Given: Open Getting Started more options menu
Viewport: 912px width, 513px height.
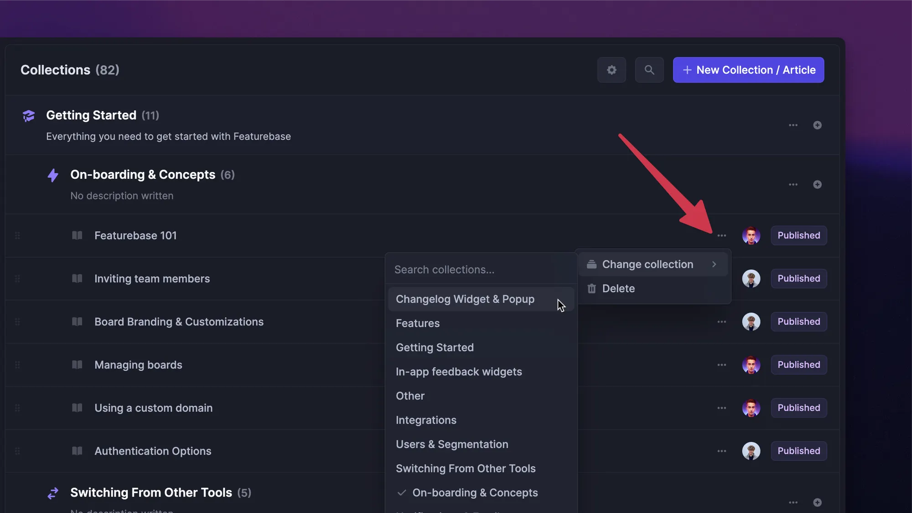Looking at the screenshot, I should point(793,125).
